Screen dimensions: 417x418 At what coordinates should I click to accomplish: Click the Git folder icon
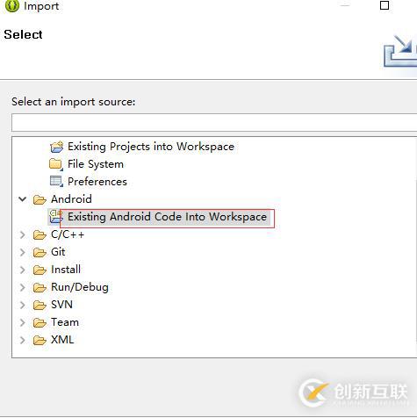tap(40, 252)
